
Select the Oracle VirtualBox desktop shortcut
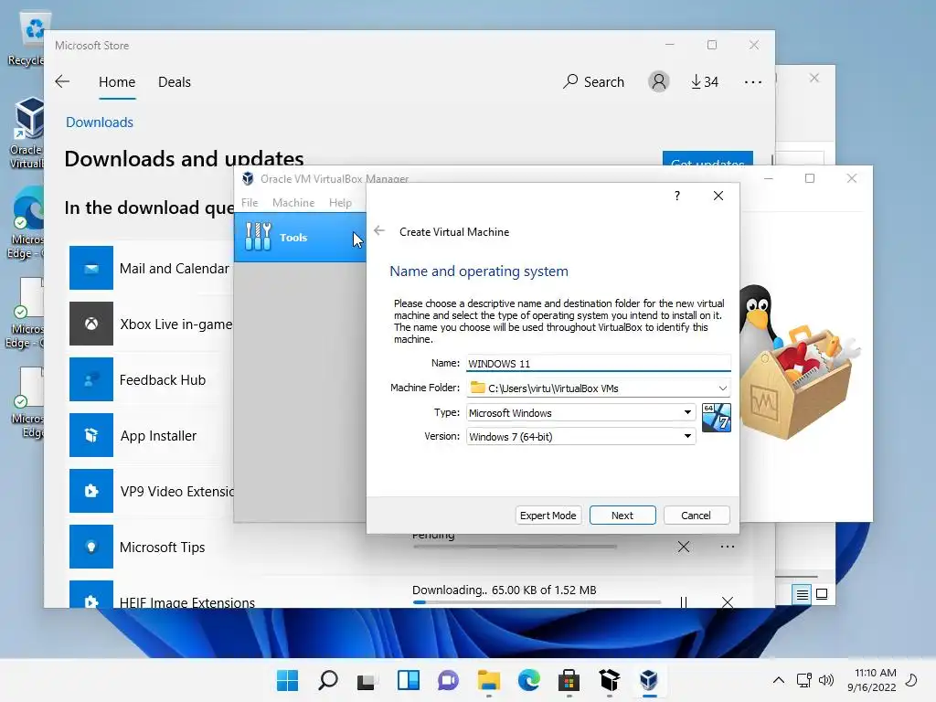28,133
